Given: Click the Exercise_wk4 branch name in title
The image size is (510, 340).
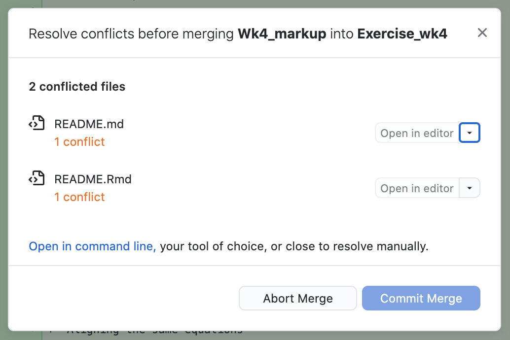Looking at the screenshot, I should point(402,34).
